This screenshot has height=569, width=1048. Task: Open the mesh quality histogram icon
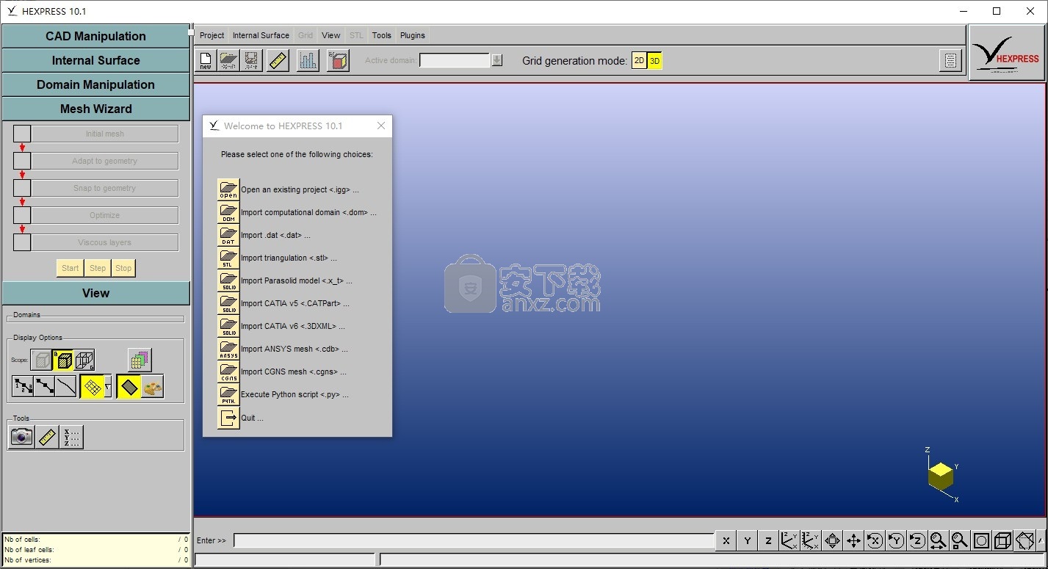(308, 60)
